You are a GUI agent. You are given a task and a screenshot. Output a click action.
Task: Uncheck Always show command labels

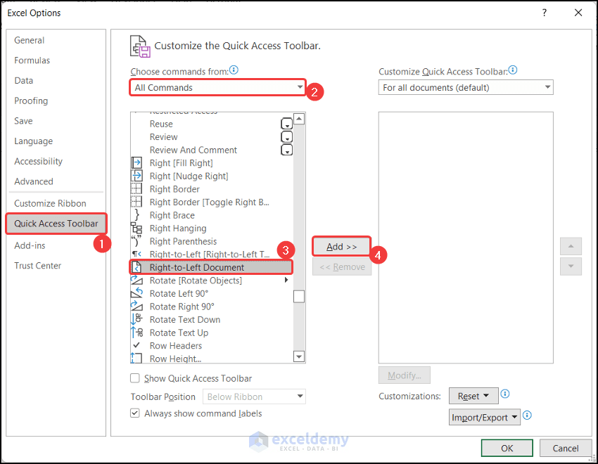134,413
